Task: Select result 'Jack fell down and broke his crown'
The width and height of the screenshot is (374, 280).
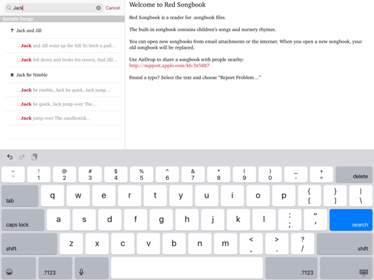Action: coord(62,60)
